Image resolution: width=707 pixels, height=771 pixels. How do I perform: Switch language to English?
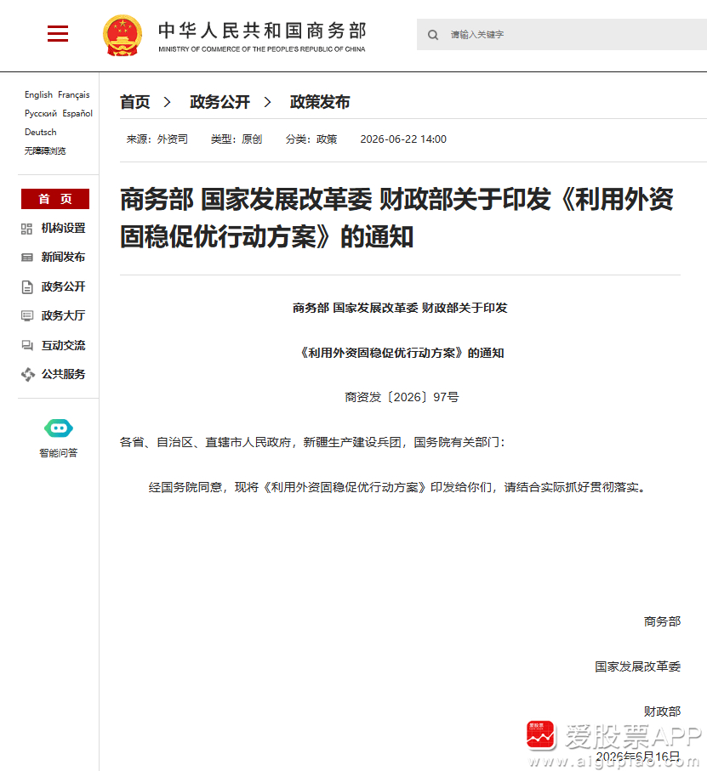(x=38, y=94)
